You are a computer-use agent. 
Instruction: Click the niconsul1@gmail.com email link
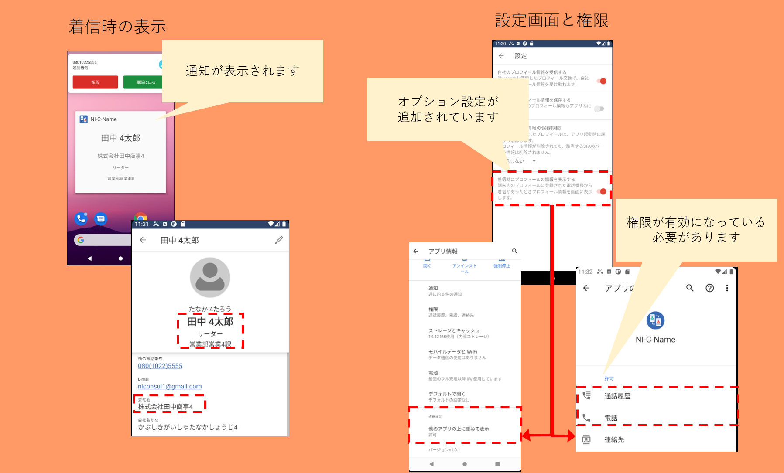(170, 387)
